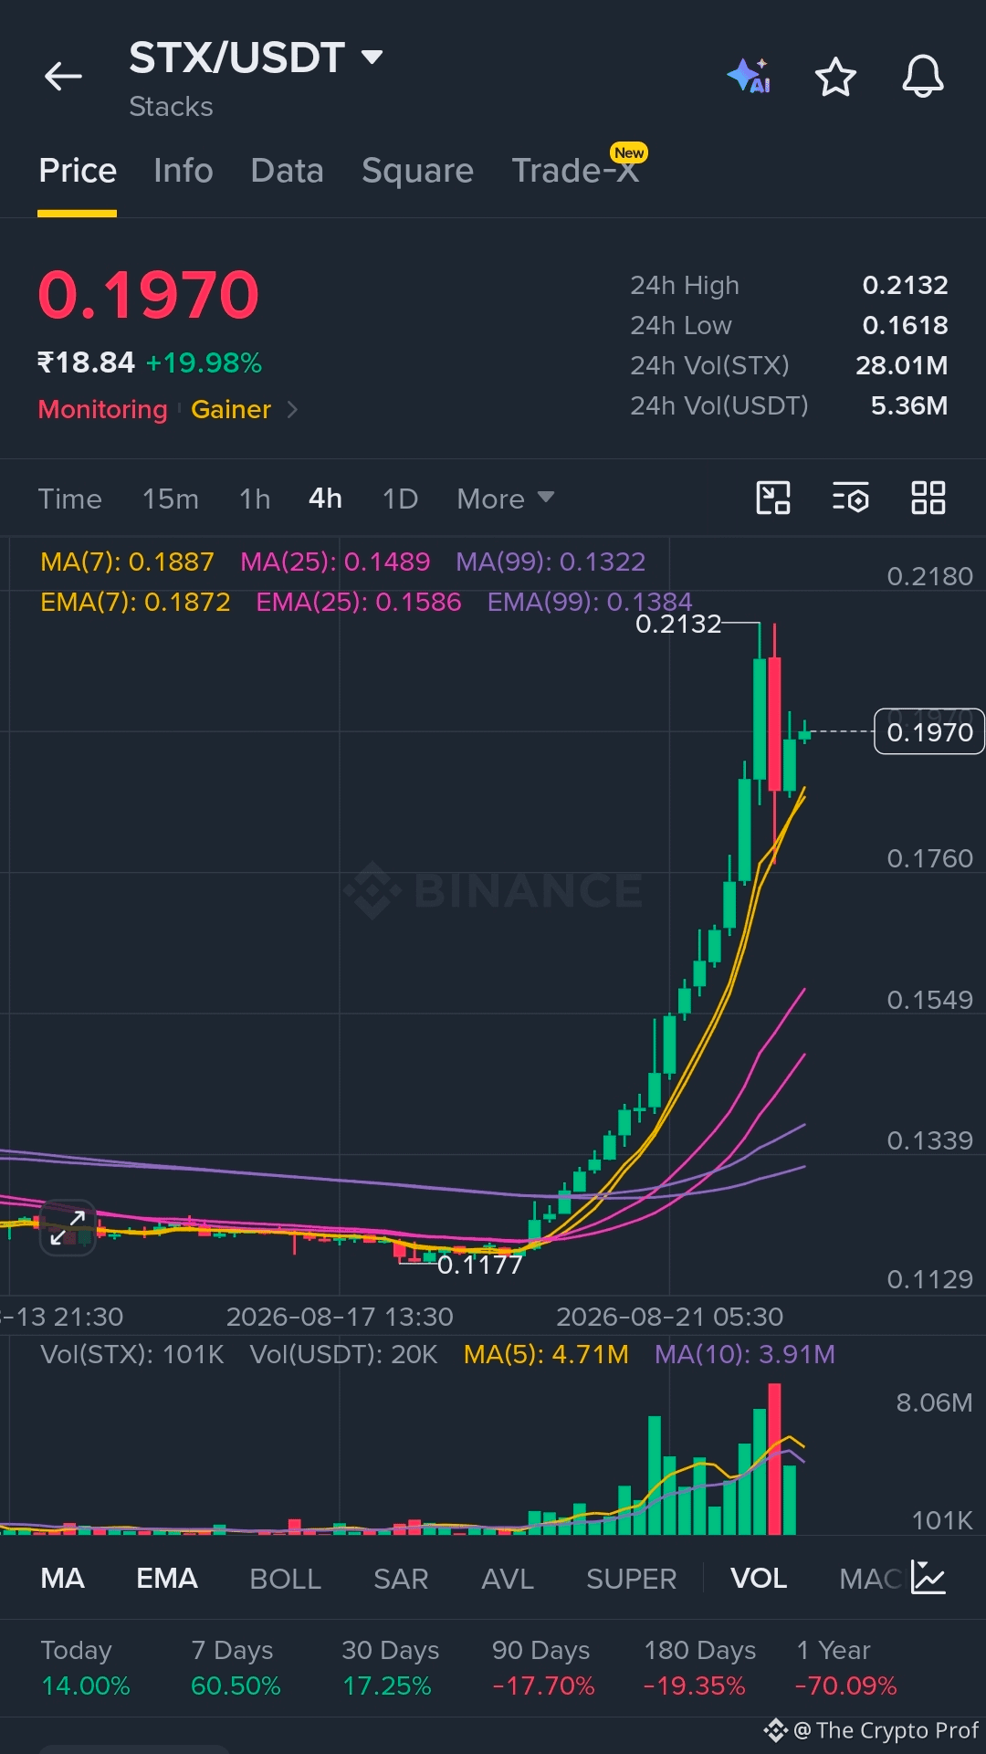
Task: Set a price alert via bell icon
Action: 923,77
